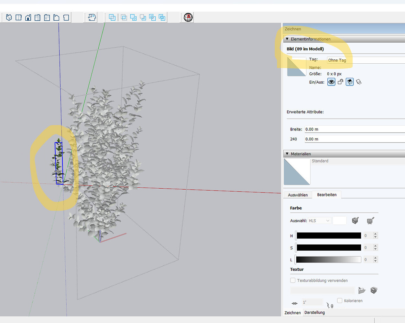
Task: Click inside the Breite value field
Action: click(x=323, y=129)
